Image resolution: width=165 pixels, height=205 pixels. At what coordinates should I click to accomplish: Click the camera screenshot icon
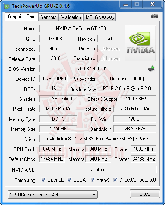[155, 16]
